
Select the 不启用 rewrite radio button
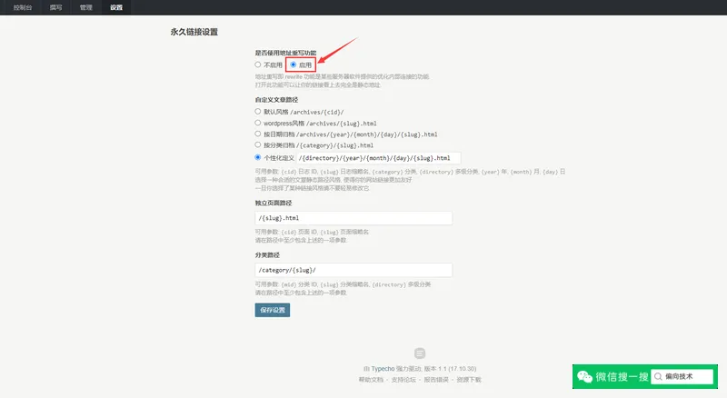coord(258,65)
